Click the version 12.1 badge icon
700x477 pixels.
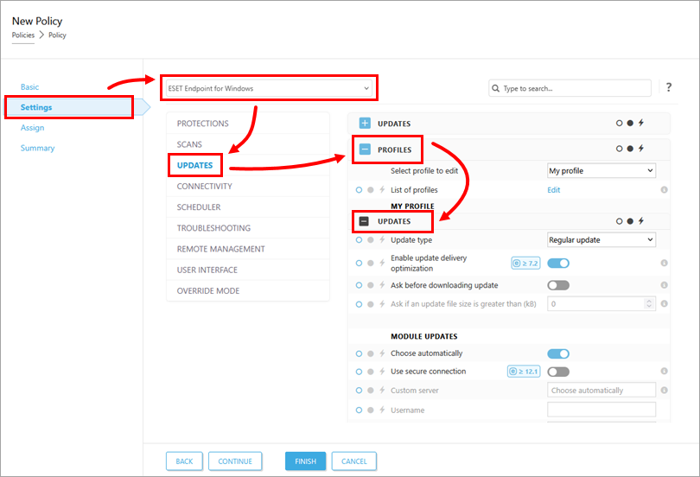pos(524,372)
